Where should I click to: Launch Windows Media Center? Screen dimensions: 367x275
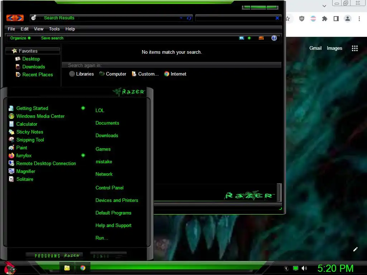[40, 116]
